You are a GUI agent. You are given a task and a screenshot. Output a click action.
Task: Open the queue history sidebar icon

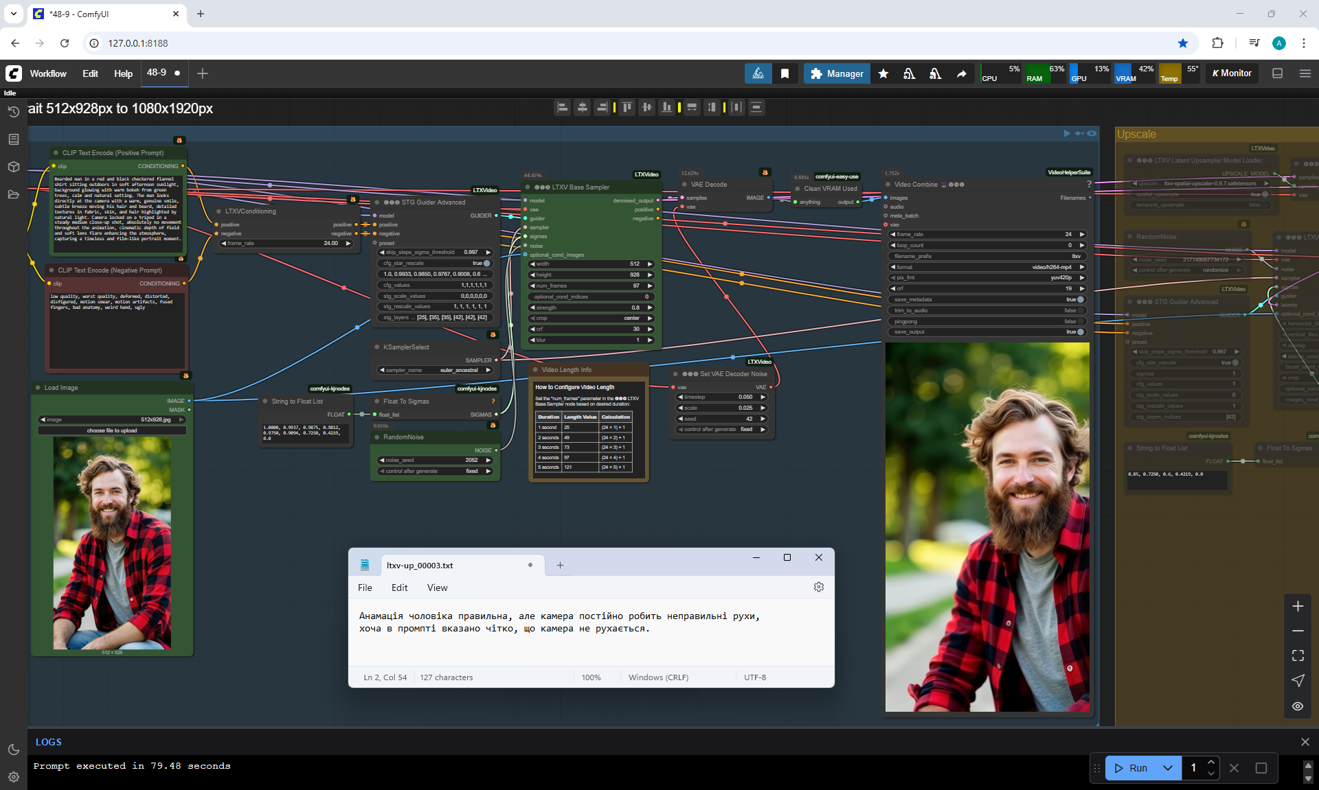point(13,112)
